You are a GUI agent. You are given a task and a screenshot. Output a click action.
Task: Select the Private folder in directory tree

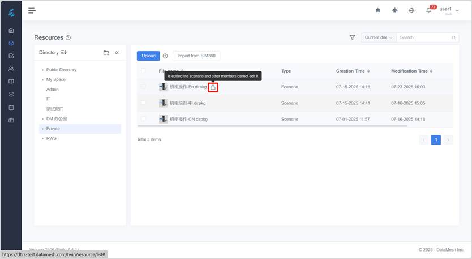pyautogui.click(x=53, y=129)
